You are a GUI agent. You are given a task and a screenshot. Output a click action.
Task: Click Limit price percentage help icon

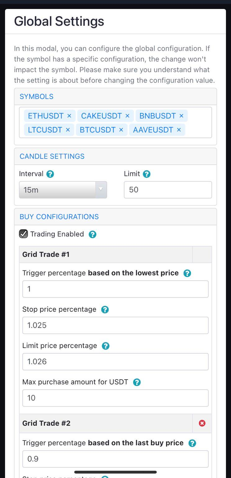click(x=106, y=346)
